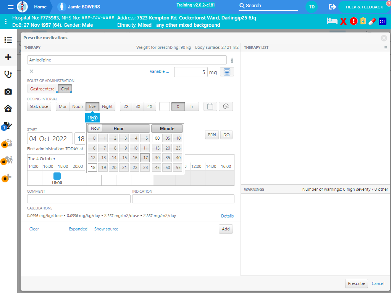
Task: Open the 18:00 time tag dropdown
Action: point(92,118)
